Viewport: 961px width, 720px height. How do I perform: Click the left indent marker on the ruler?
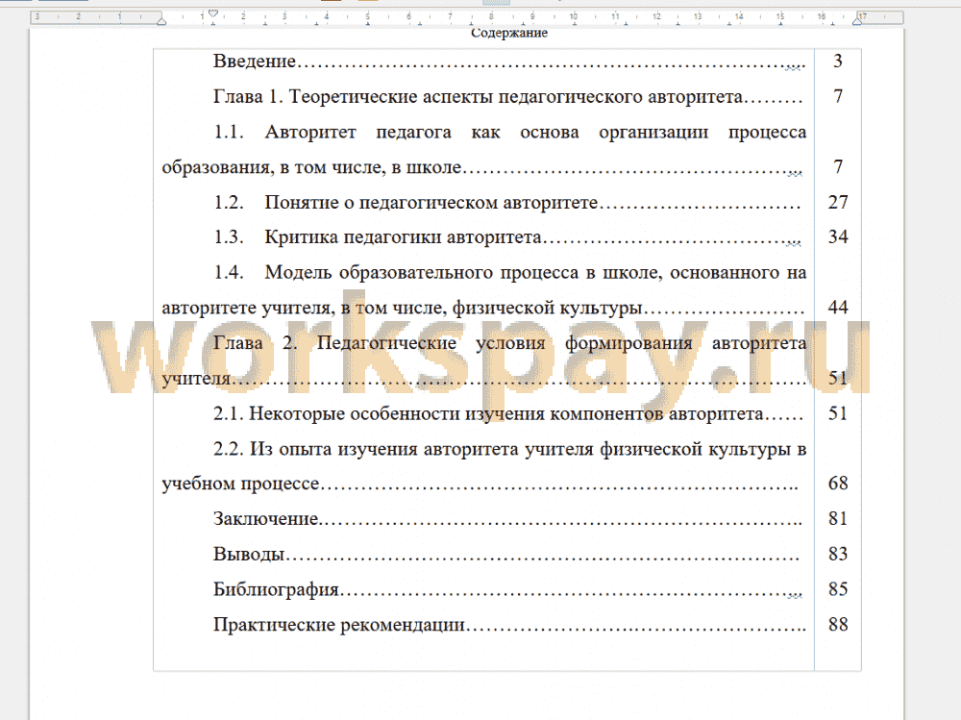(161, 21)
